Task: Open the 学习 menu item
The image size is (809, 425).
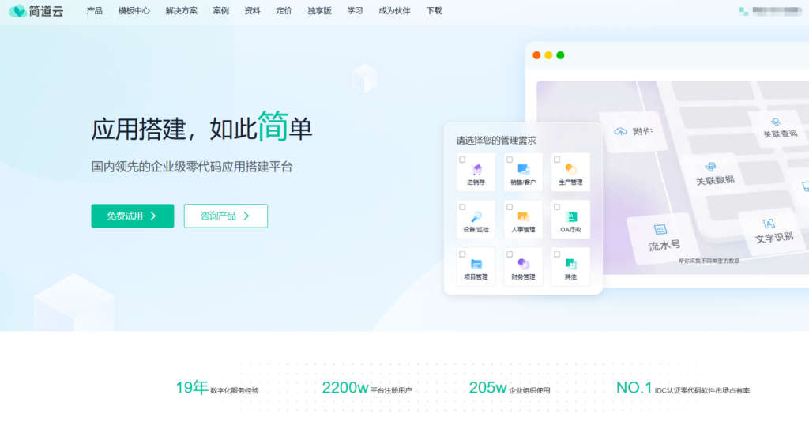Action: coord(355,11)
